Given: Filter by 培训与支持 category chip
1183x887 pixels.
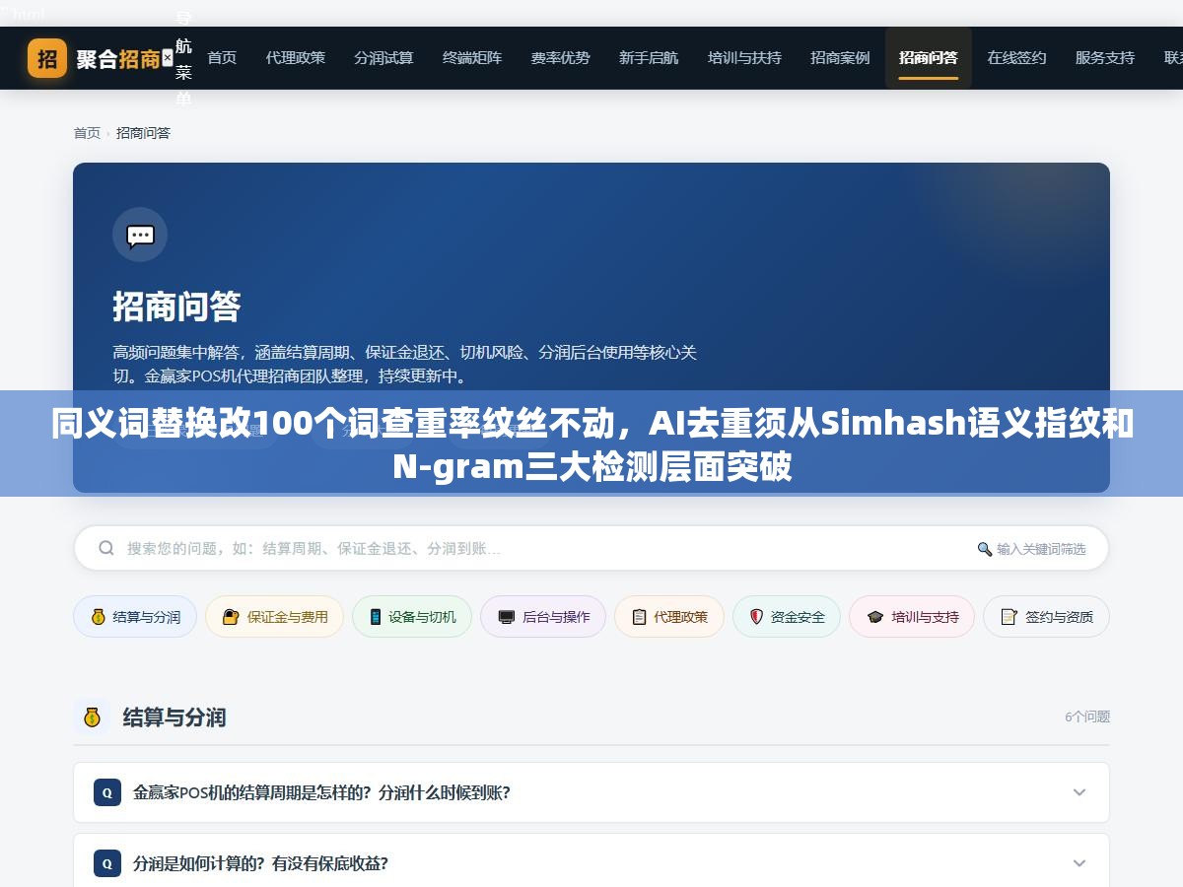Looking at the screenshot, I should 912,617.
